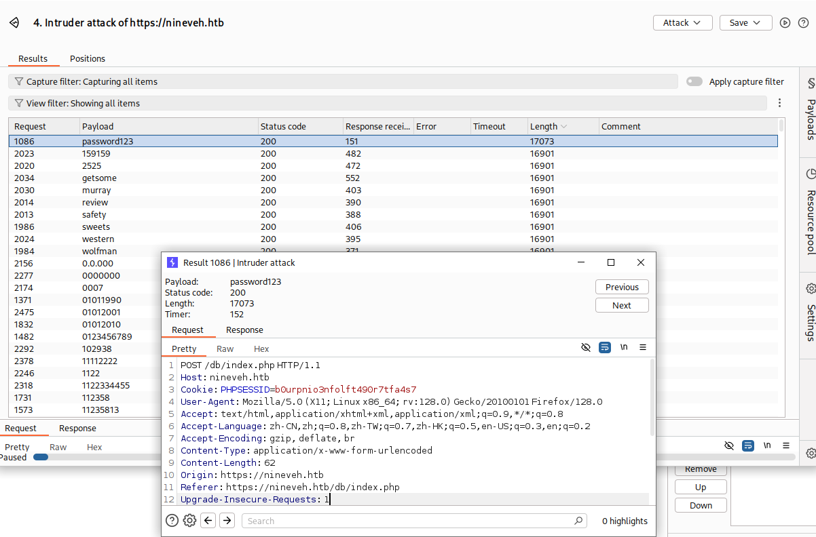Open the Response tab in the Result 1086 window

tap(244, 330)
